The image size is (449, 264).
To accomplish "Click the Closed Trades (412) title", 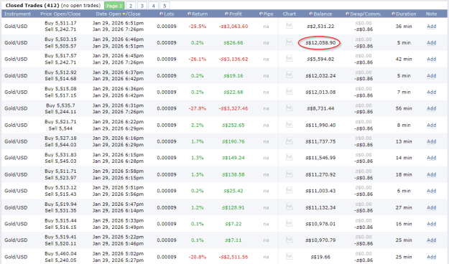I will click(32, 6).
